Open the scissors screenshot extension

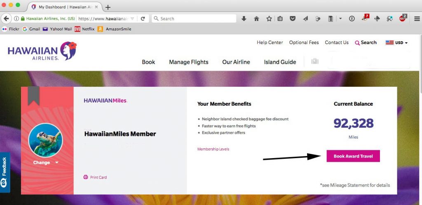(389, 19)
